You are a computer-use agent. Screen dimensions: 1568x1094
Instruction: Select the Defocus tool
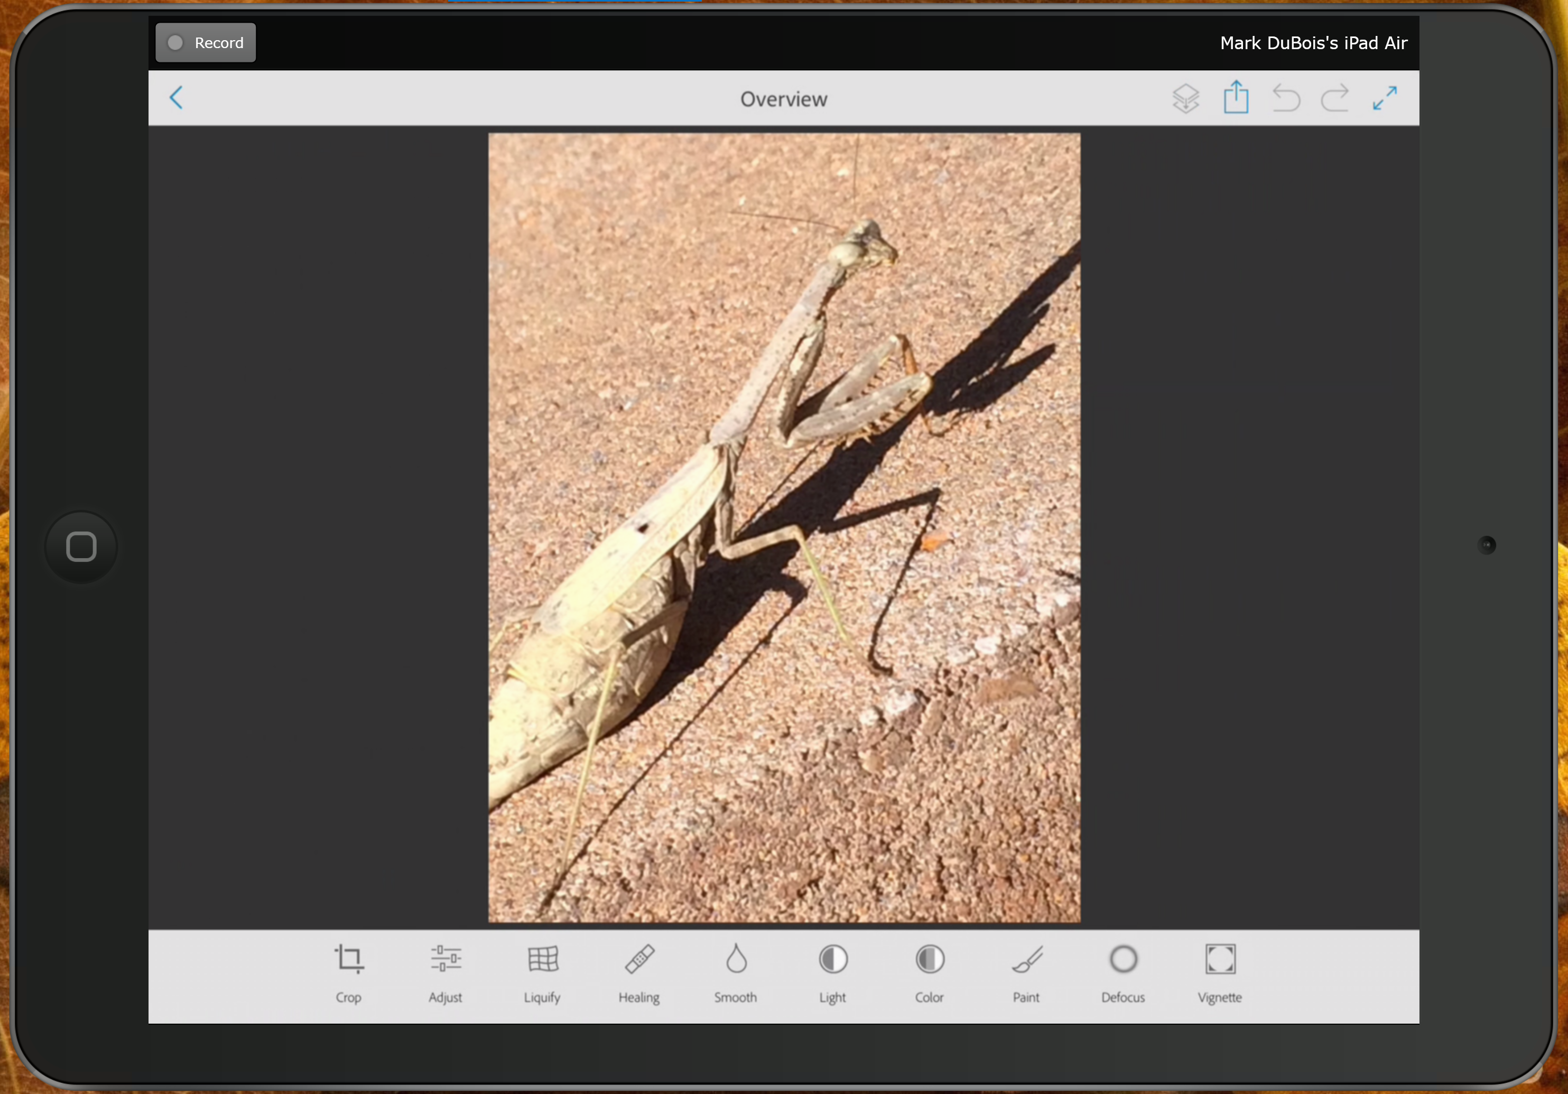(1122, 971)
